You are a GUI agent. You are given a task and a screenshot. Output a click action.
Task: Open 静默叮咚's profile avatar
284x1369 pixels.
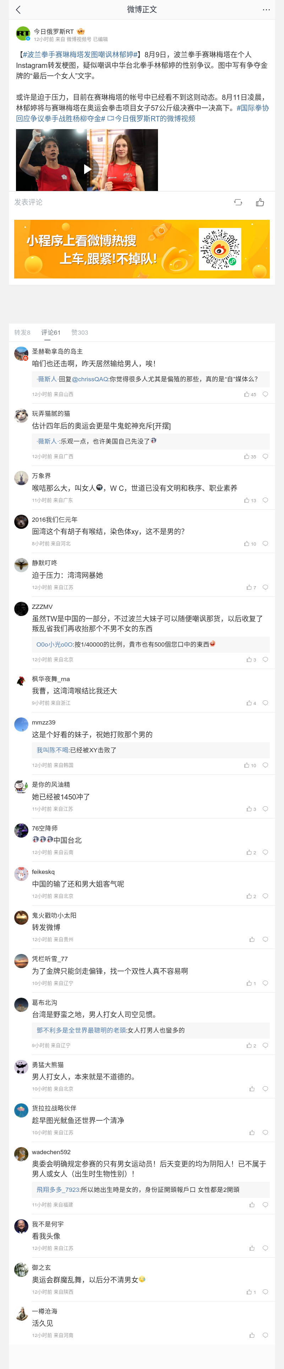click(x=21, y=565)
